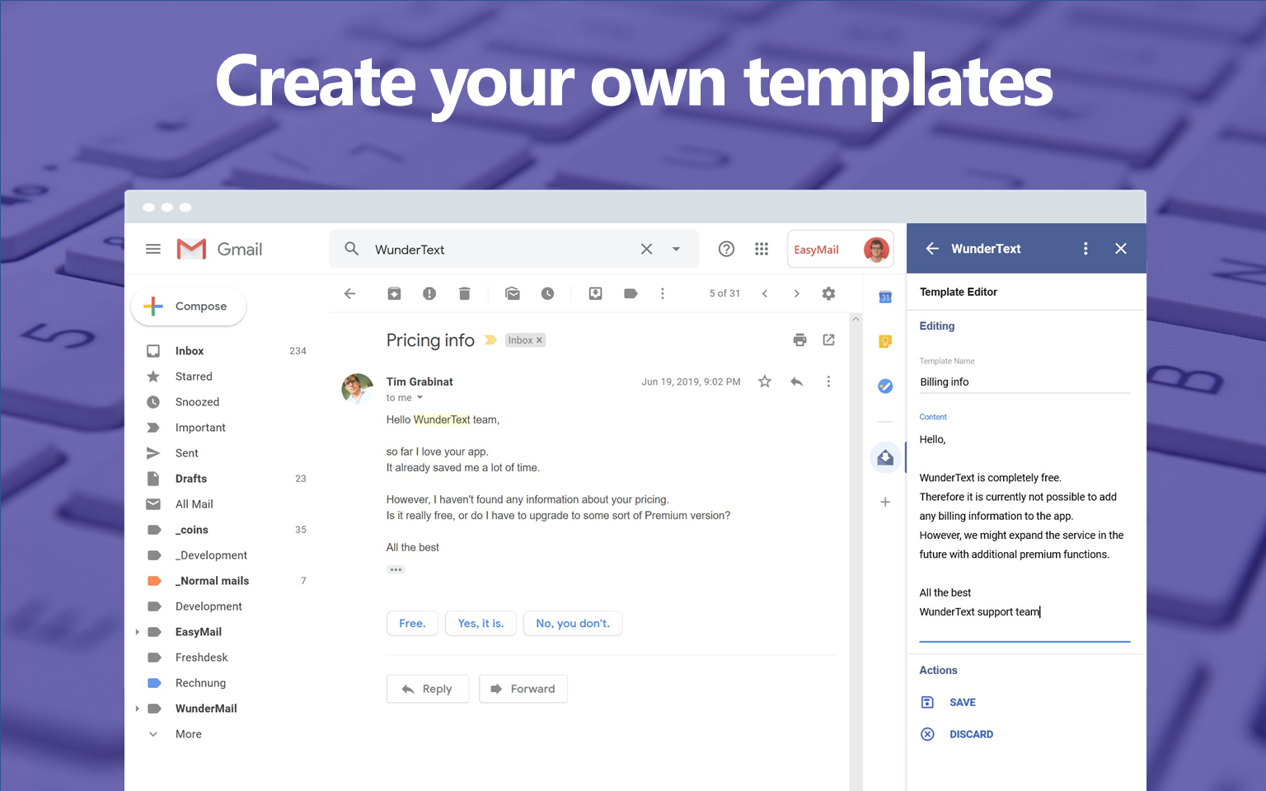Image resolution: width=1266 pixels, height=791 pixels.
Task: Expand the More labels section
Action: point(188,733)
